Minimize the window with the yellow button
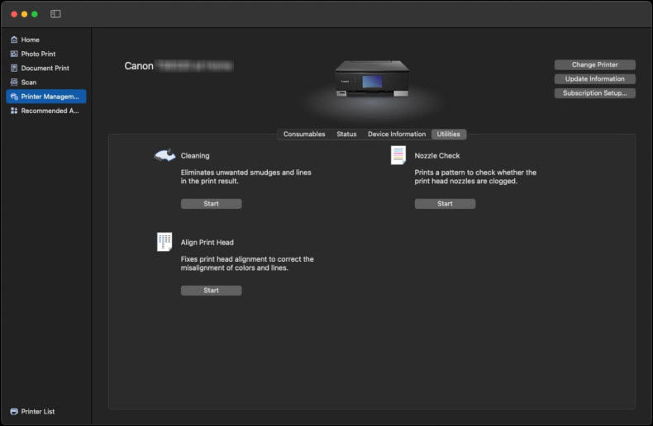The image size is (653, 426). point(25,14)
